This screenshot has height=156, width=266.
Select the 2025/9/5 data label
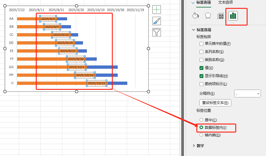(52, 27)
